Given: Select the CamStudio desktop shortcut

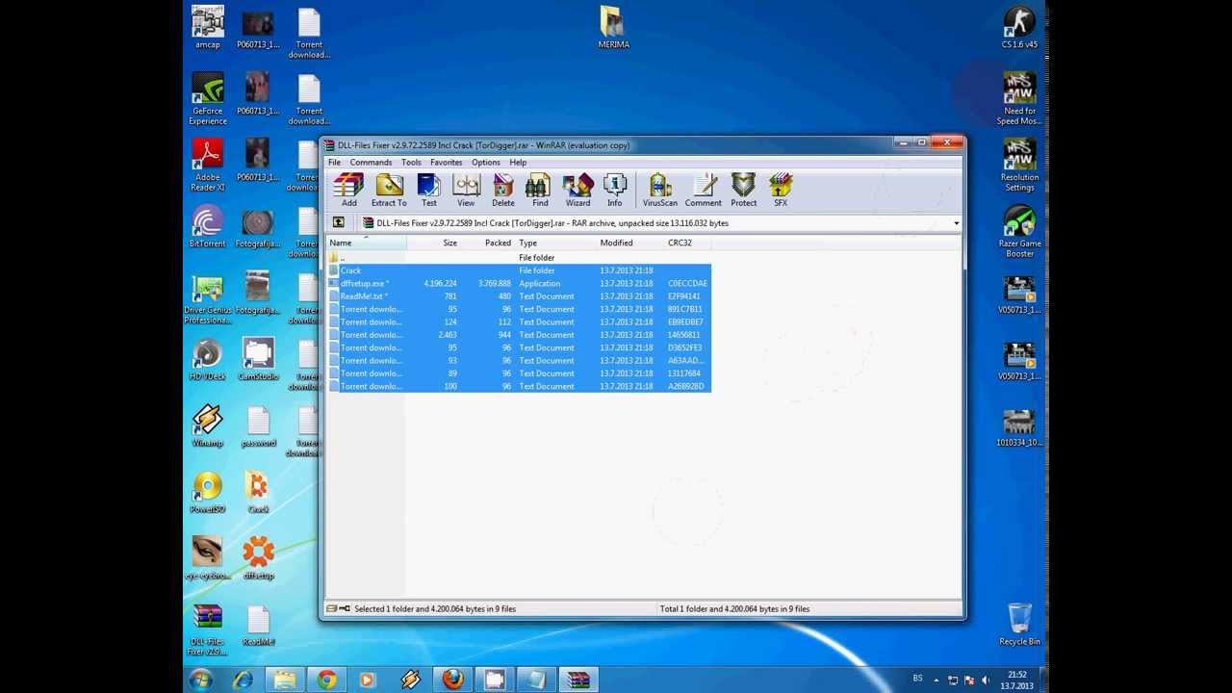Looking at the screenshot, I should click(x=258, y=360).
